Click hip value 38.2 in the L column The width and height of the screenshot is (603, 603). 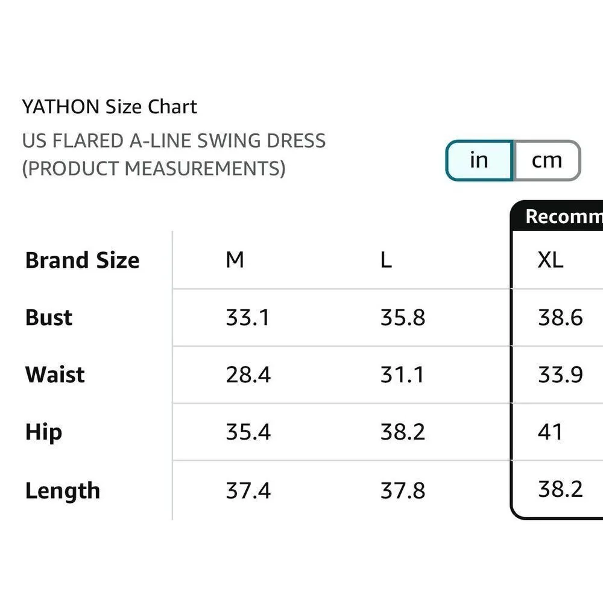[402, 432]
